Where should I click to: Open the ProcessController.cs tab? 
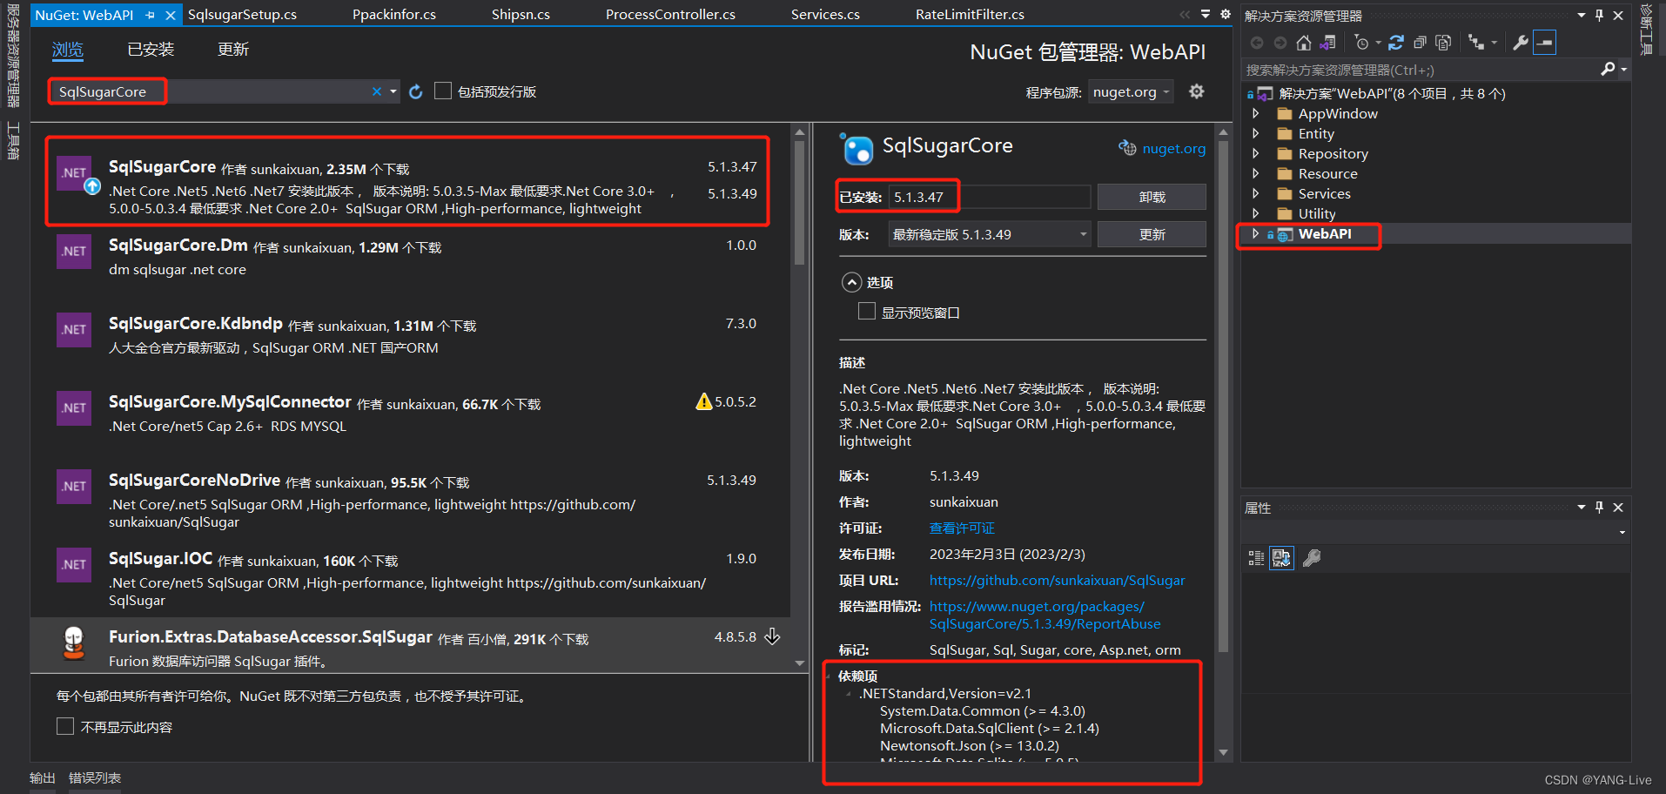click(670, 15)
